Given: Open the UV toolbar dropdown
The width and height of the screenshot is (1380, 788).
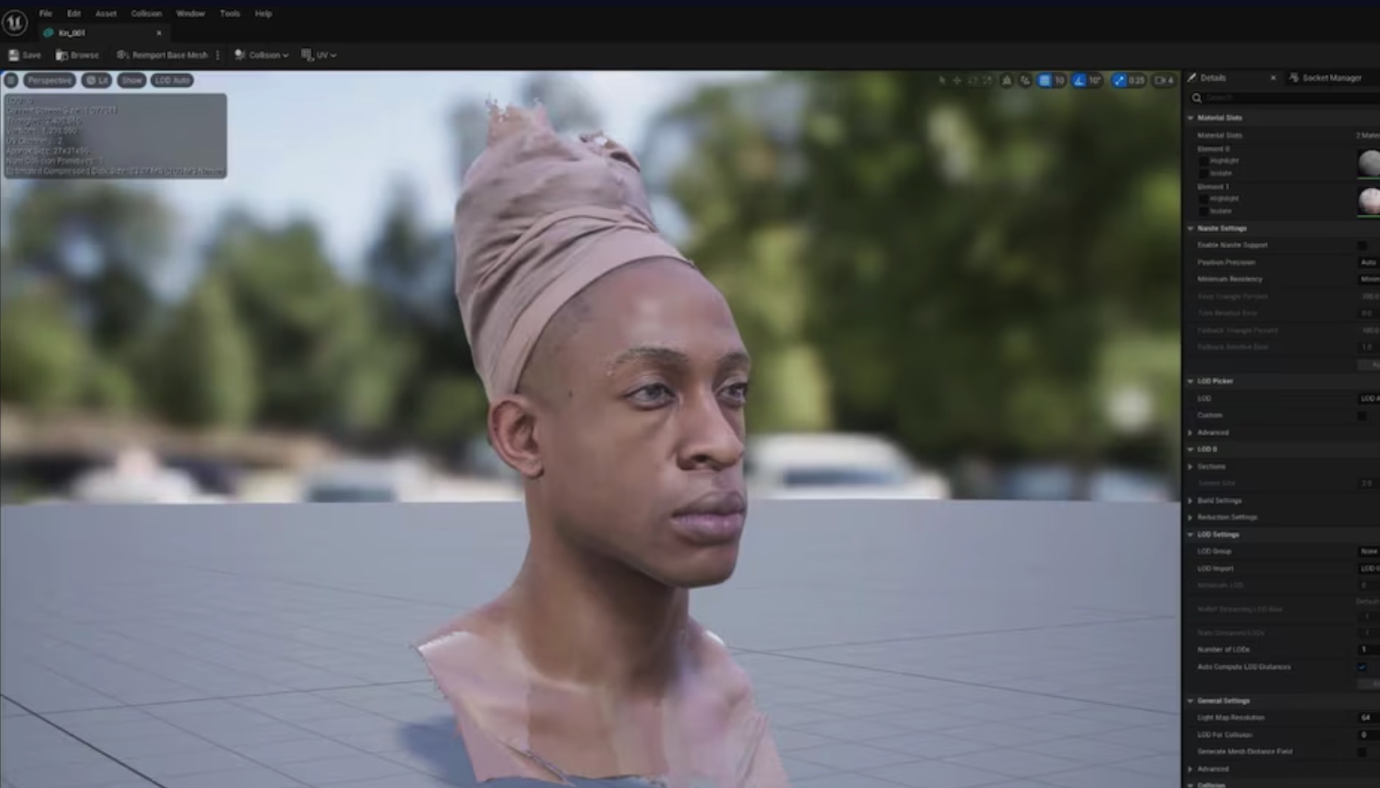Looking at the screenshot, I should [319, 55].
